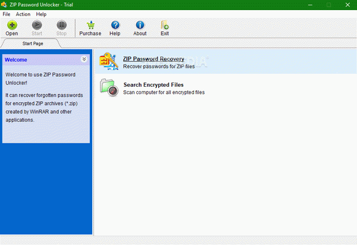357x245 pixels.
Task: Open the Action menu
Action: [23, 14]
